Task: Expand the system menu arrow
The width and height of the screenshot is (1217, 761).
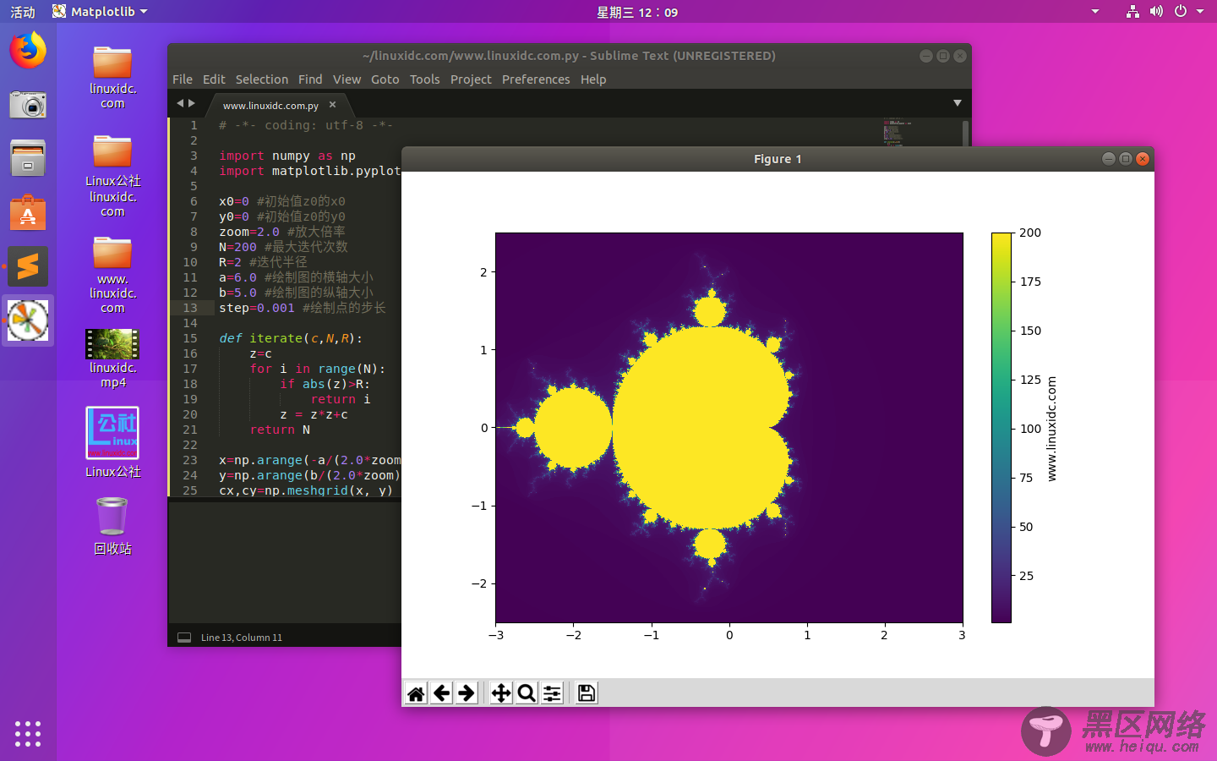Action: (x=1199, y=12)
